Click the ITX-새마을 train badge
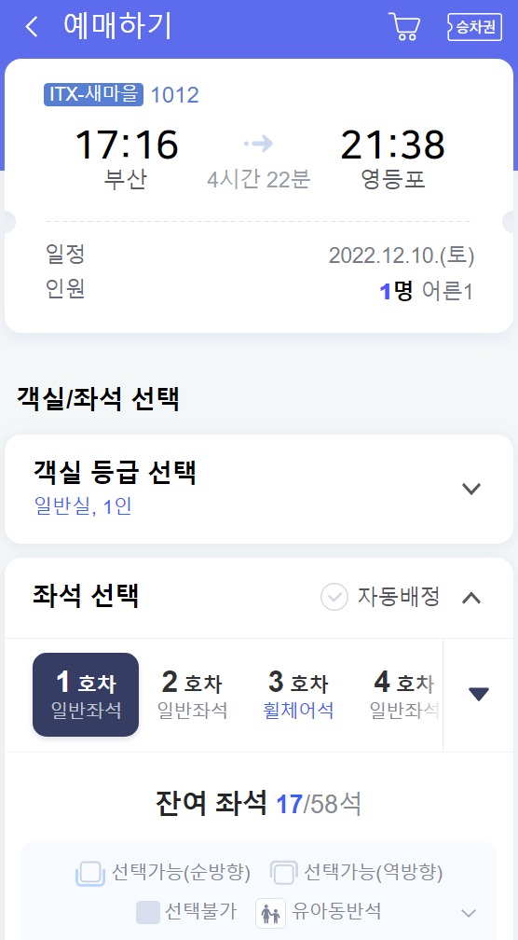518x940 pixels. [x=93, y=95]
